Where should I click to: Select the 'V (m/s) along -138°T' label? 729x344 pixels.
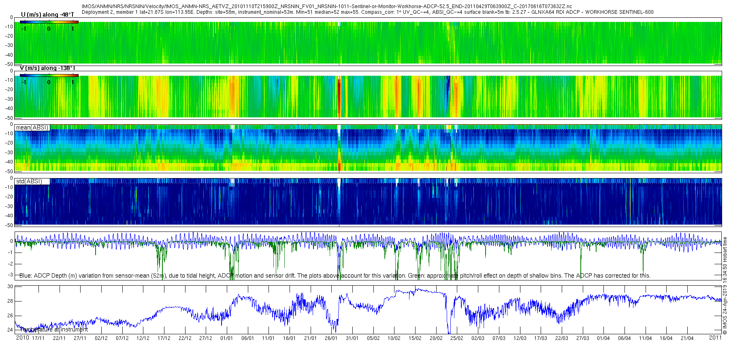pos(47,68)
